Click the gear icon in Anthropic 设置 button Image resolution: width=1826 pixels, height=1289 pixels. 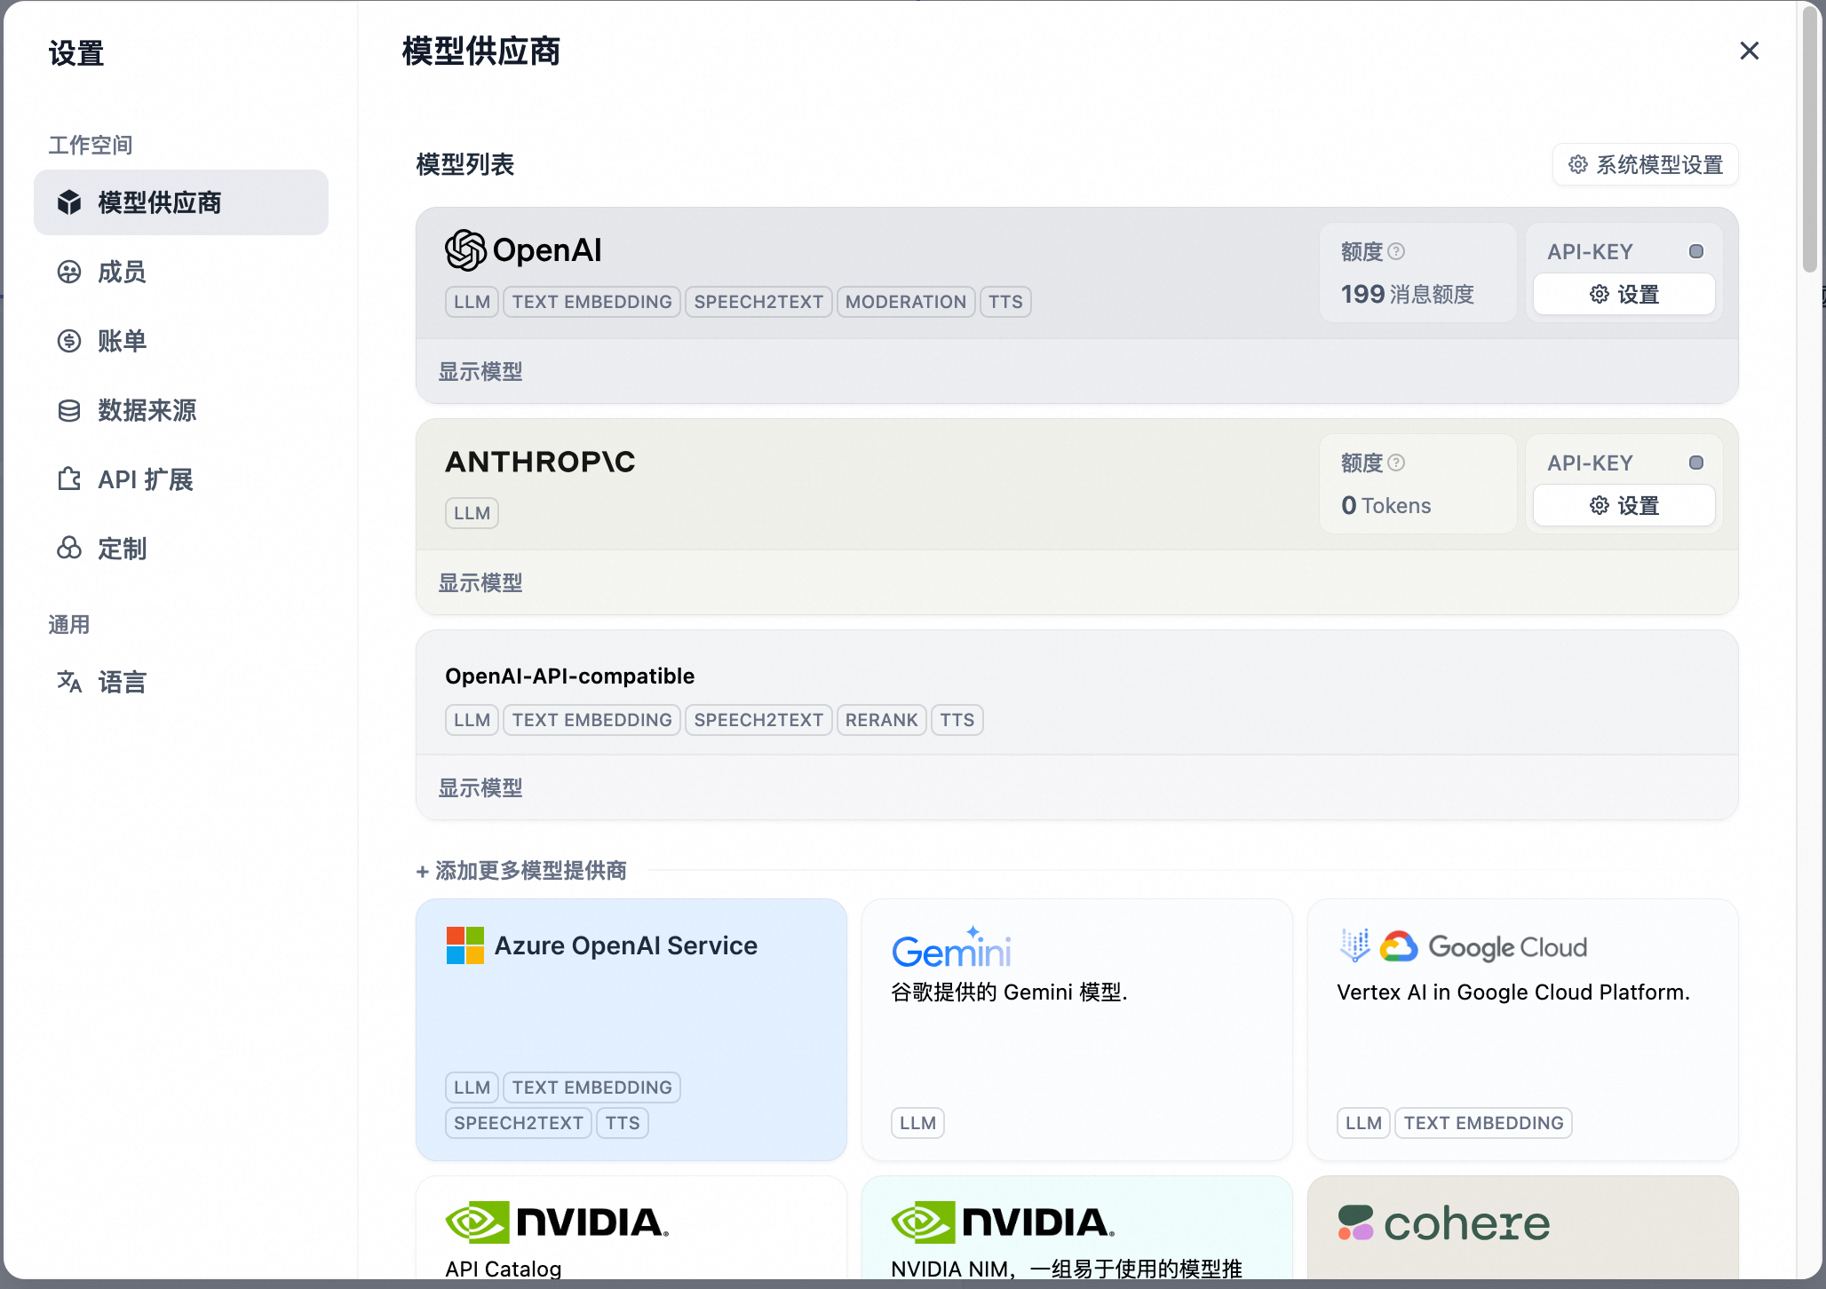point(1600,505)
